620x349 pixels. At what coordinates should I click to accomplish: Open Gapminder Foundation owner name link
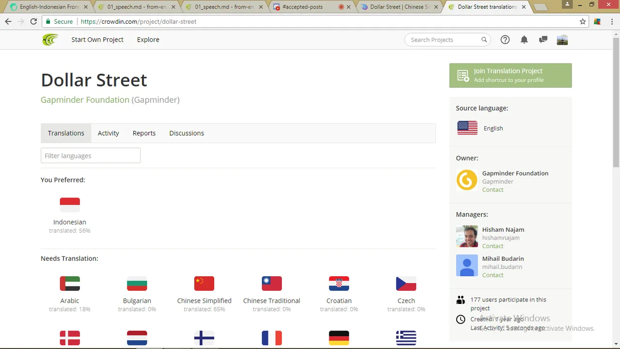pyautogui.click(x=515, y=173)
